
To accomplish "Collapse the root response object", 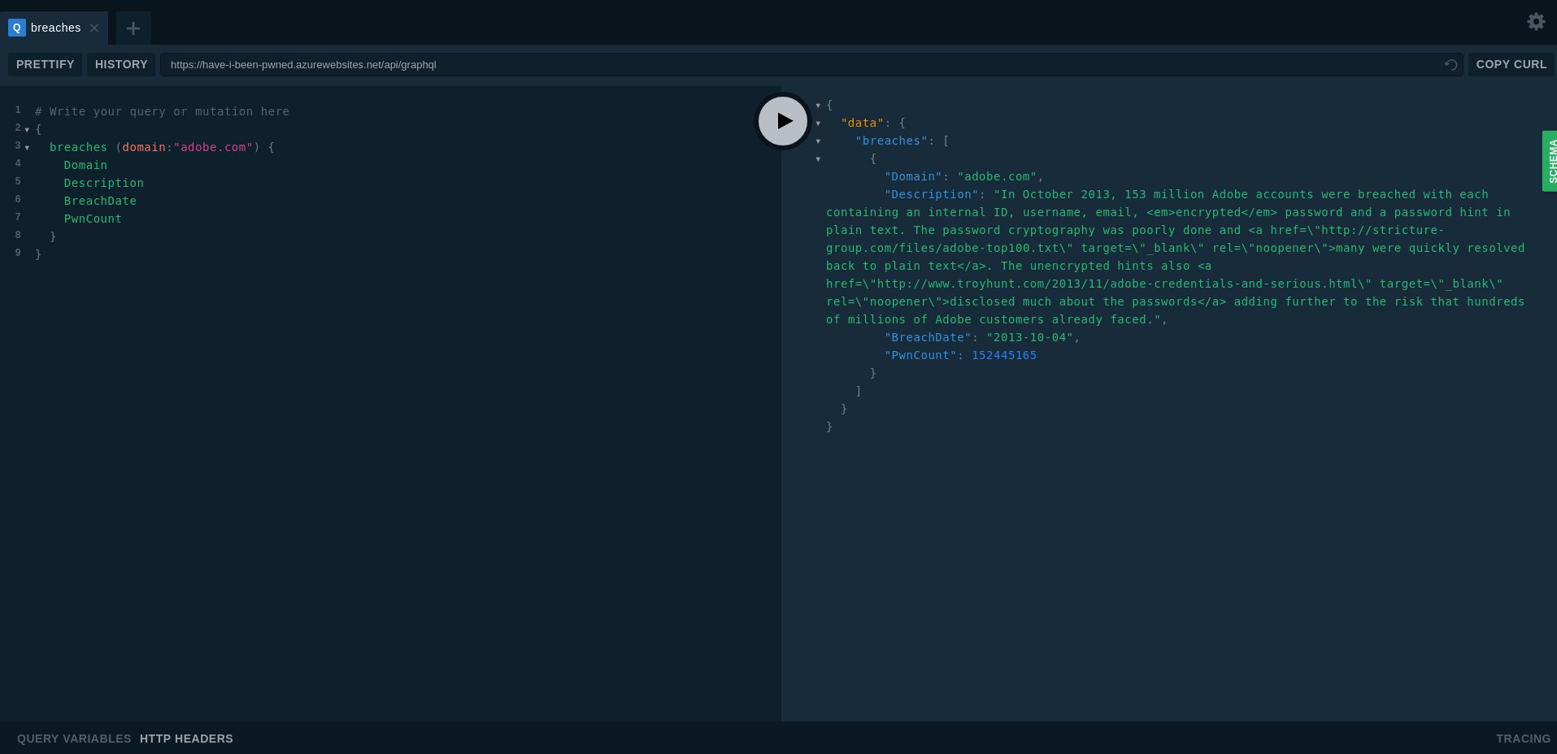I will click(x=818, y=105).
